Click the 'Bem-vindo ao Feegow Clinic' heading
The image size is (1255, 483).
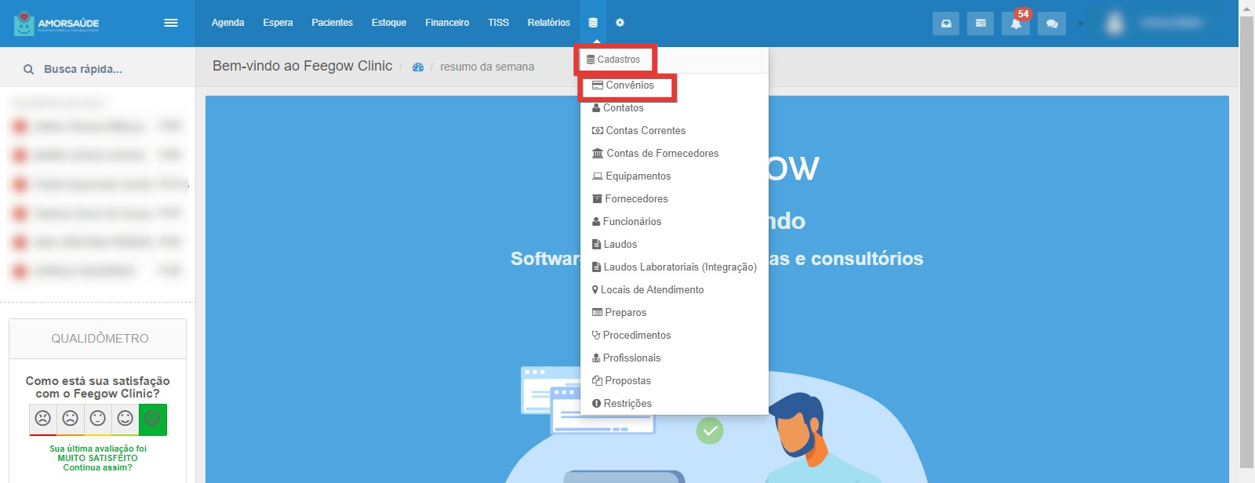pyautogui.click(x=303, y=66)
